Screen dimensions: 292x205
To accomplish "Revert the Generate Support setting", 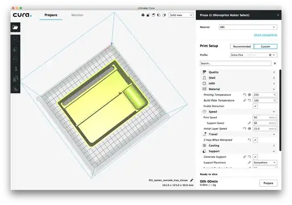I will (249, 157).
